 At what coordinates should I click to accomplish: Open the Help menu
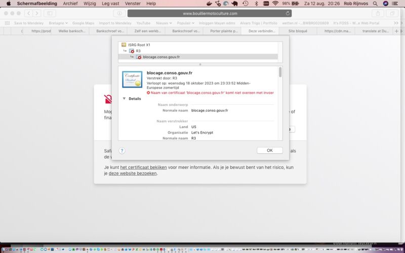[x=151, y=4]
